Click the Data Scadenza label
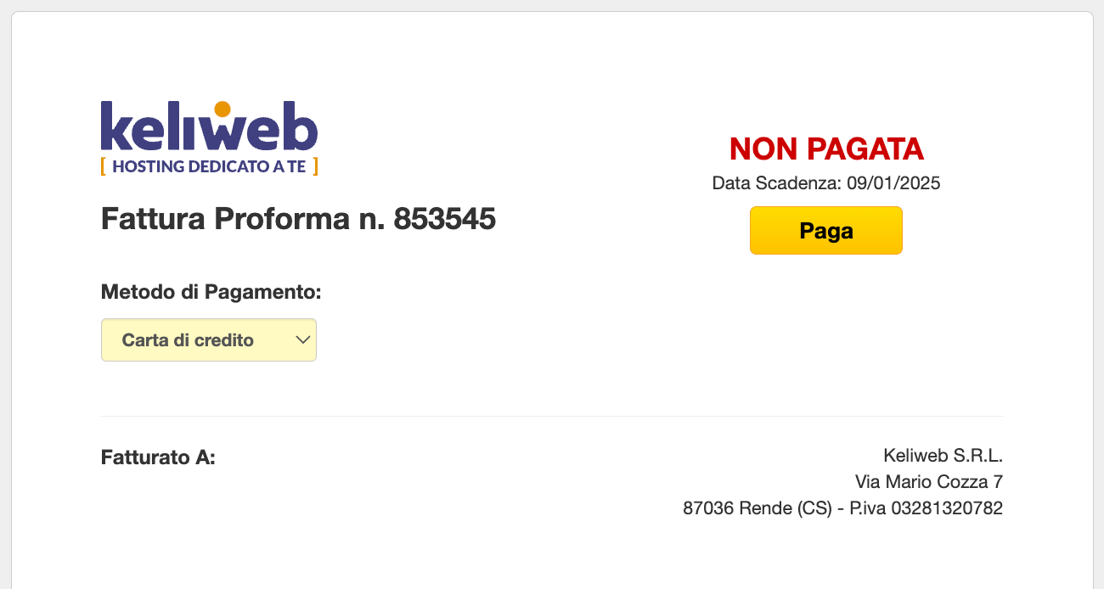 [x=777, y=183]
